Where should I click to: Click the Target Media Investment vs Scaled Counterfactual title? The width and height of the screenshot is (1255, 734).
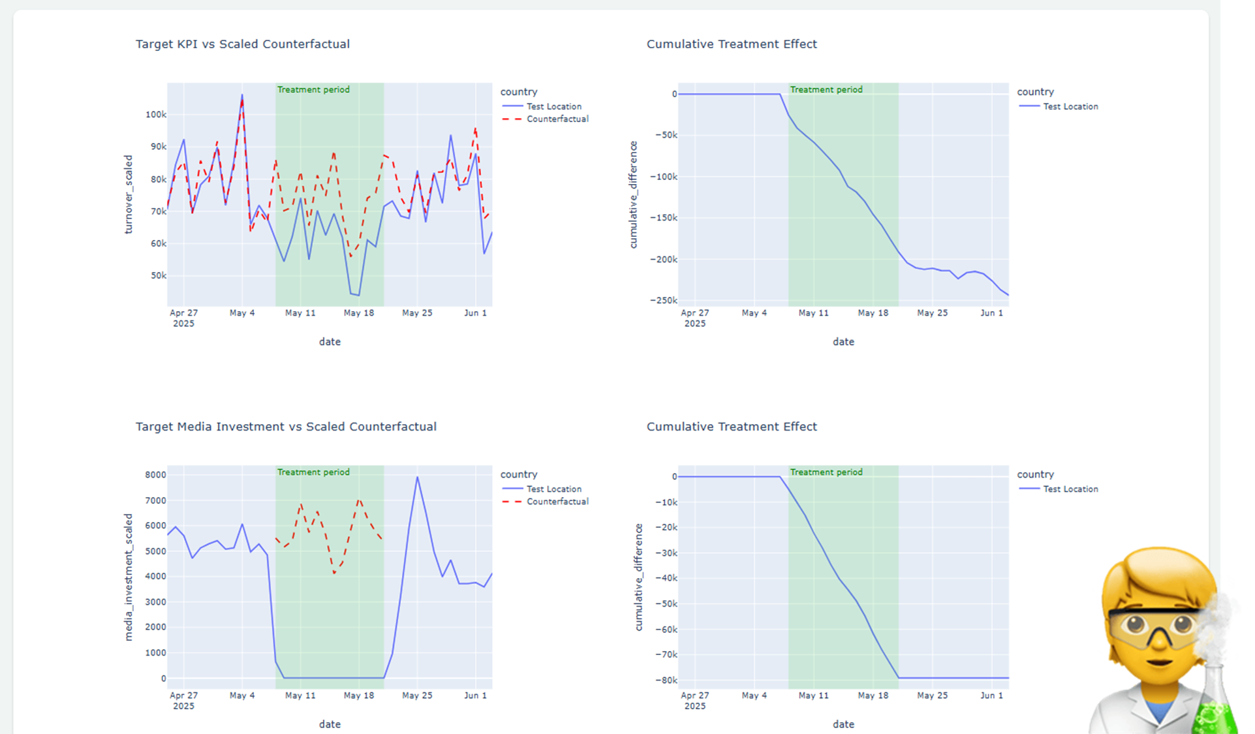pos(287,426)
